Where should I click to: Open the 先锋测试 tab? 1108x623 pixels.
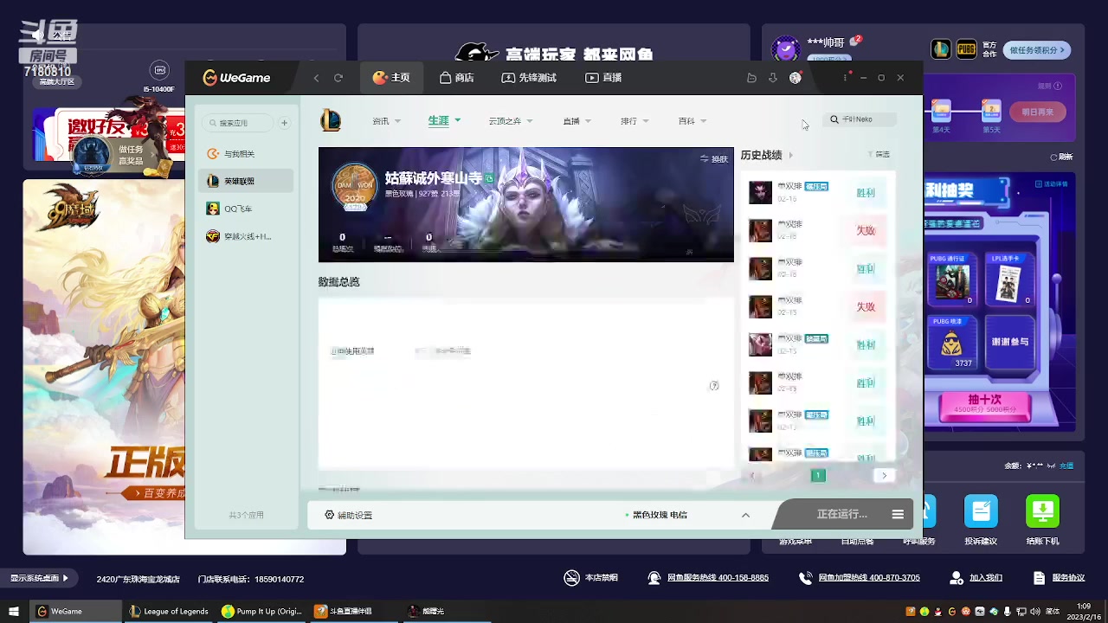tap(529, 78)
